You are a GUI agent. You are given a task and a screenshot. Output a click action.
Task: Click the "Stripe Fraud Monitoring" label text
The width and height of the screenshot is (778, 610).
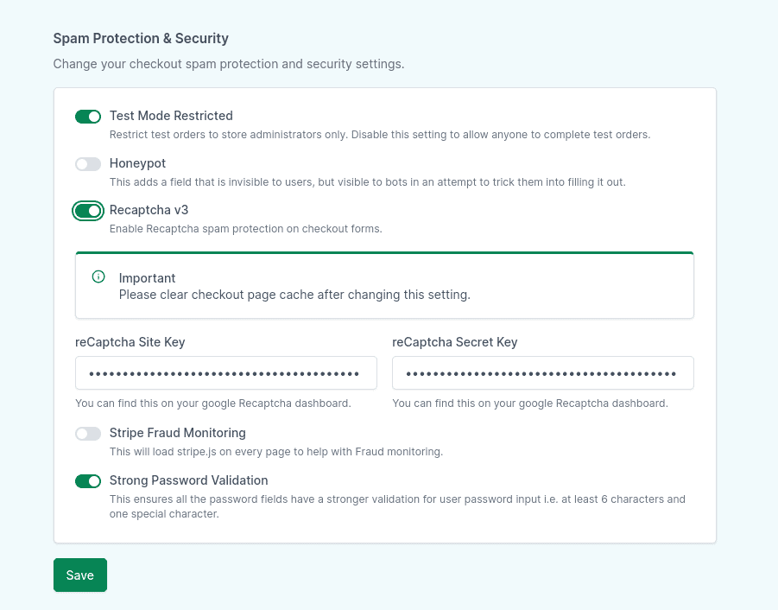177,433
